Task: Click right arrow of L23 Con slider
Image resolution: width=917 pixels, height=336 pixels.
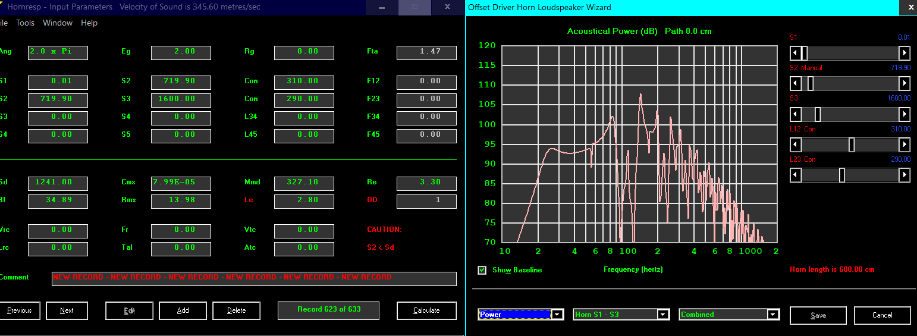Action: [905, 175]
